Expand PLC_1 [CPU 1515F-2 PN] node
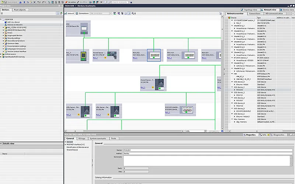Screen dimensions: 295x184 [x=3, y=27]
